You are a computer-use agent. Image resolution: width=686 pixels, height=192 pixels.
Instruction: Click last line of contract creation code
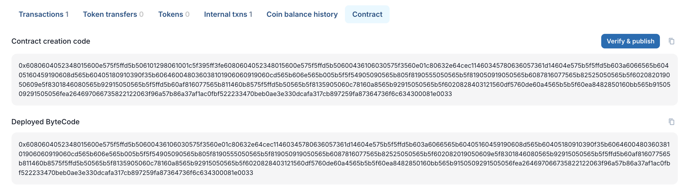235,94
